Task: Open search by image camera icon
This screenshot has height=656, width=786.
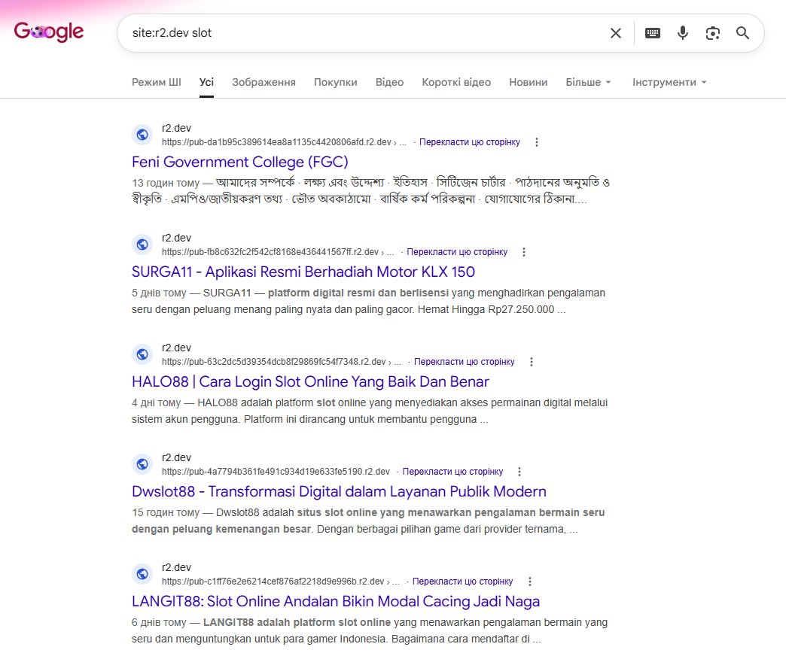Action: pos(712,33)
